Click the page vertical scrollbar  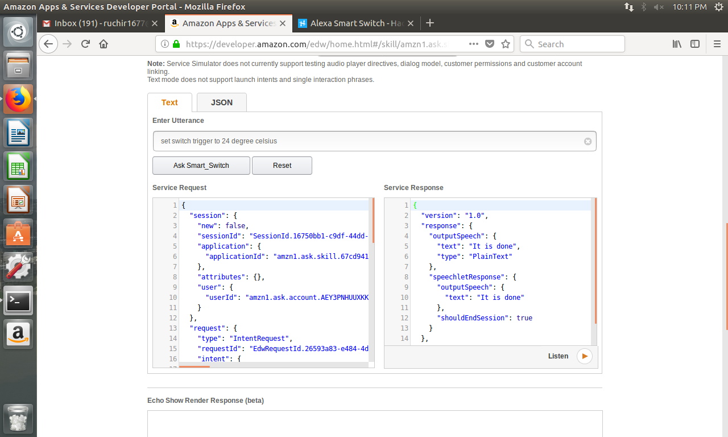[726, 275]
